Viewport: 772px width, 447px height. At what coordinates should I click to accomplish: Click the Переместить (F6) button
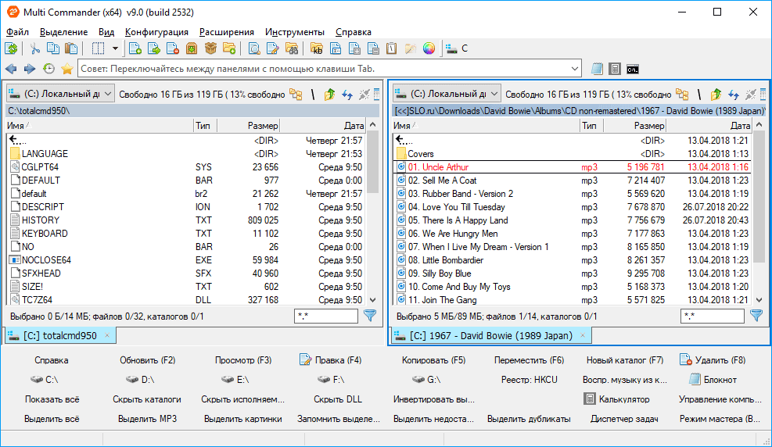click(x=529, y=360)
